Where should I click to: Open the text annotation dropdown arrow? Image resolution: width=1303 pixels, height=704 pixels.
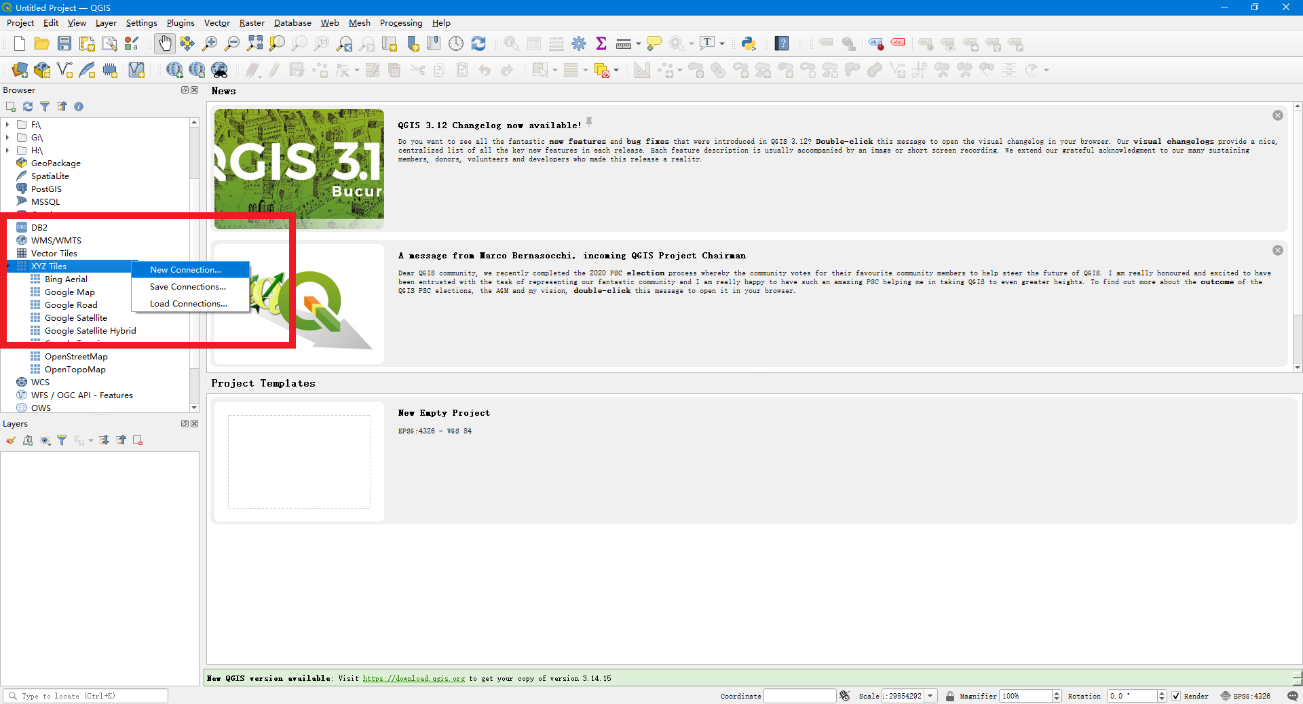coord(722,44)
